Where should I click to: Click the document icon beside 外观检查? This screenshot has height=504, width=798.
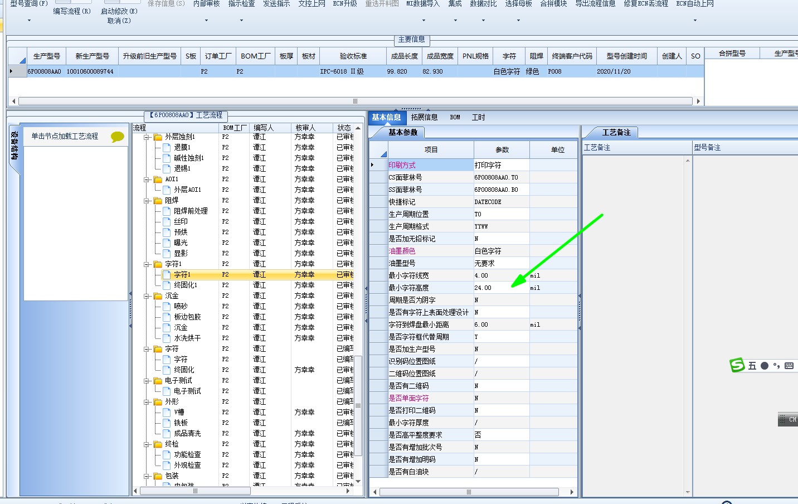pos(167,466)
